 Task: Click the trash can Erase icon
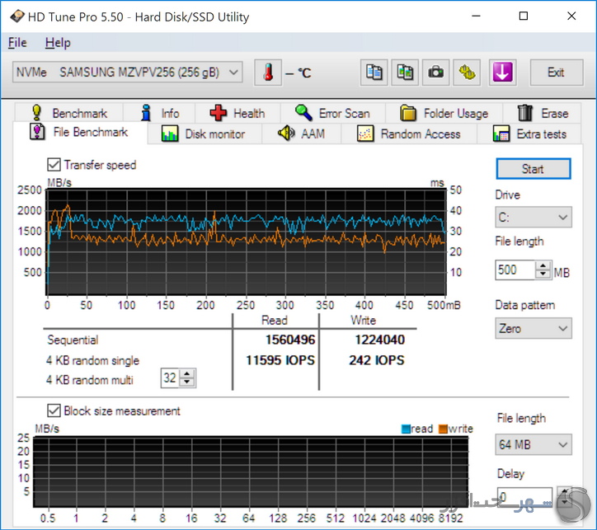click(524, 113)
